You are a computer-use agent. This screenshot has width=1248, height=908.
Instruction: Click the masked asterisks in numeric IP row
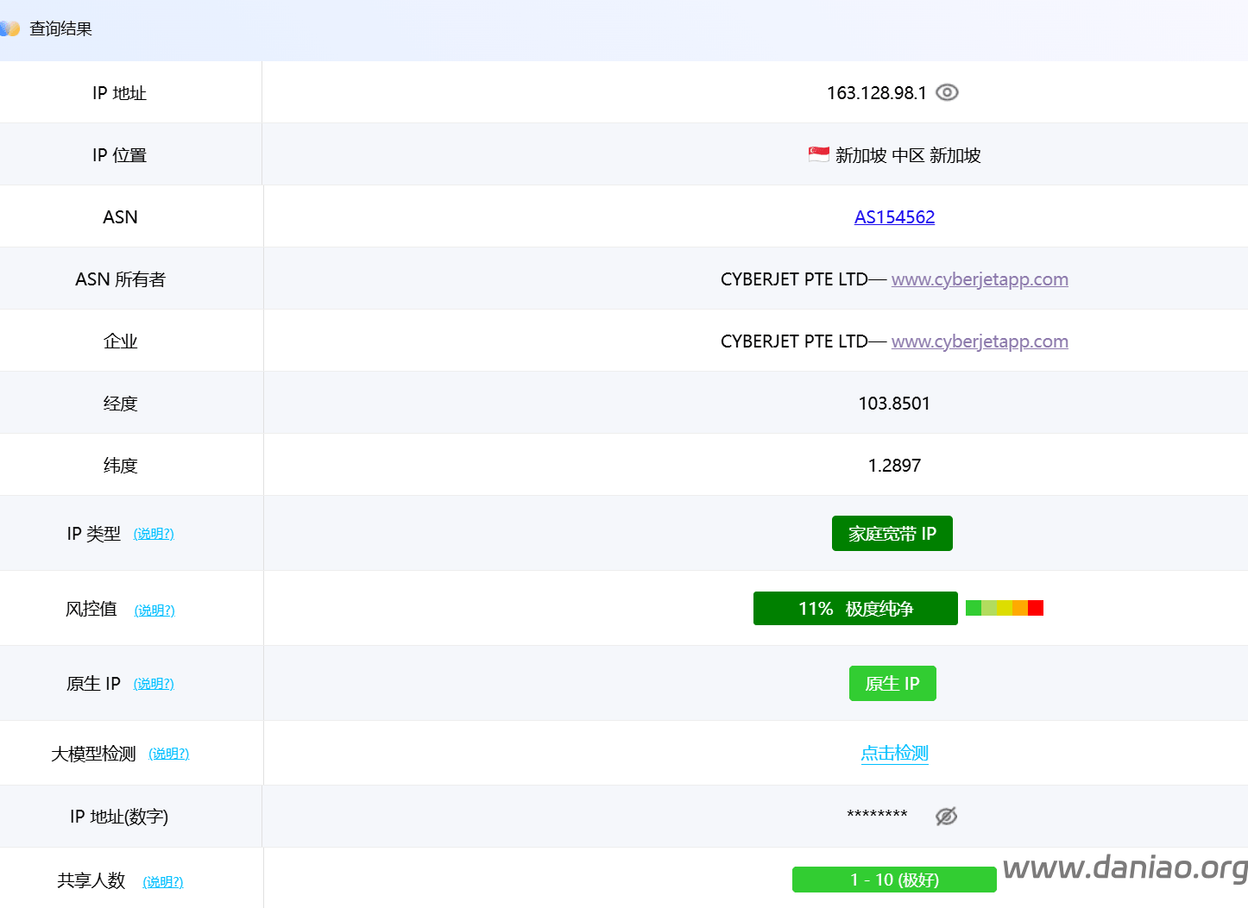pos(877,815)
